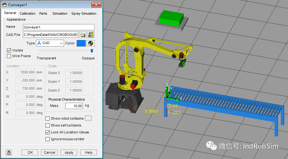Click the Scale Z field
Viewport: 288px width, 159px height.
[74, 90]
